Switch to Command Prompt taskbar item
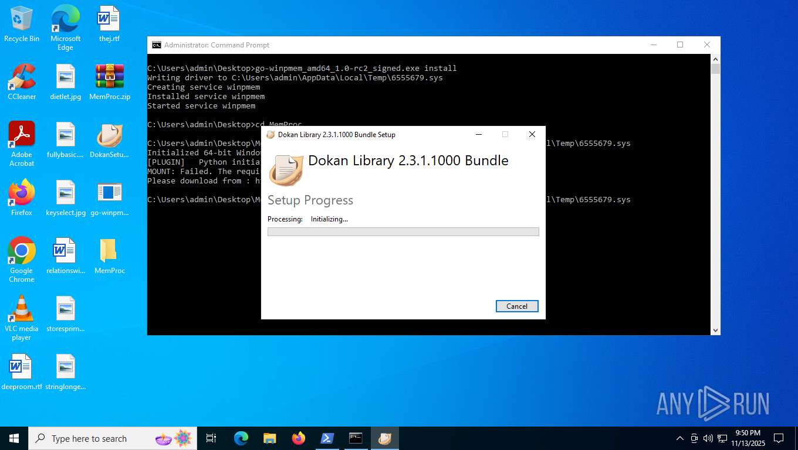798x450 pixels. point(356,438)
